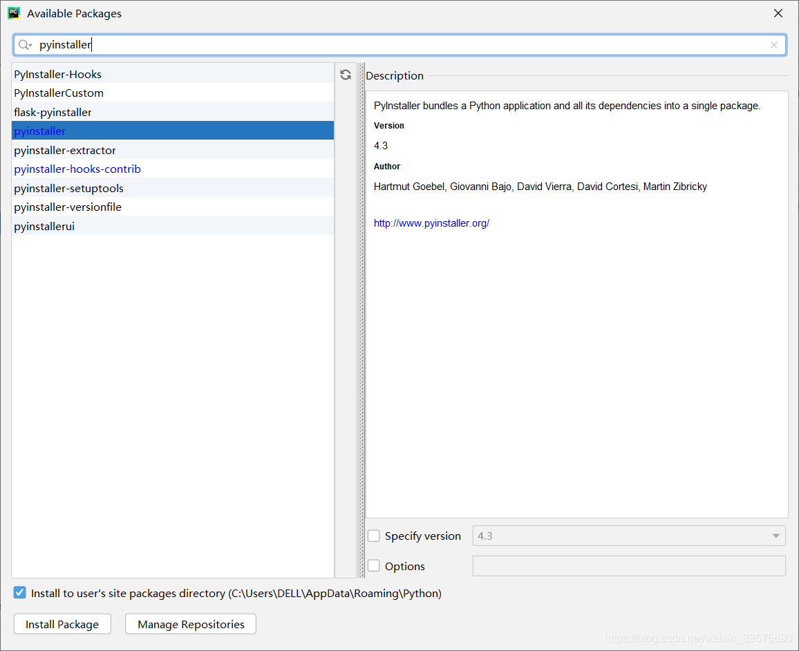Select the pyinstallerui package
This screenshot has height=651, width=799.
click(173, 226)
